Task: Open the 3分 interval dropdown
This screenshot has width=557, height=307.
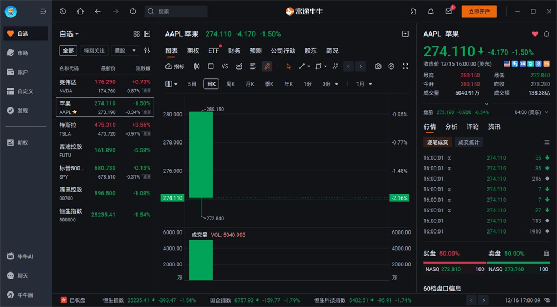Action: pyautogui.click(x=330, y=84)
